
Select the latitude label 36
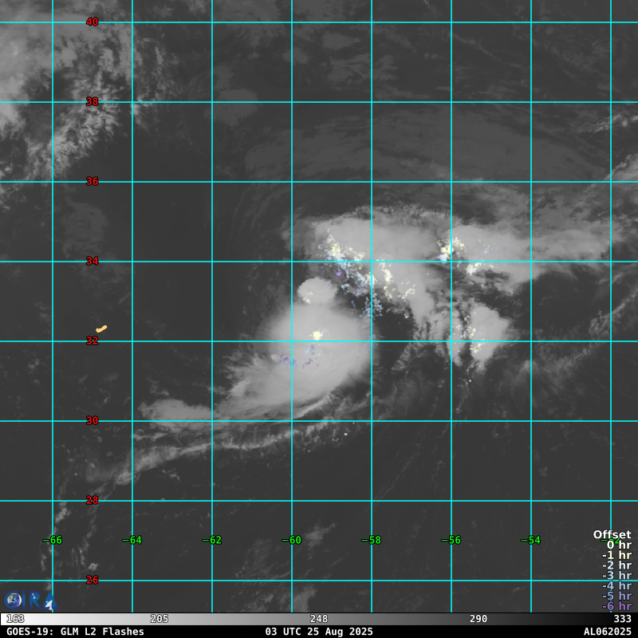(93, 182)
